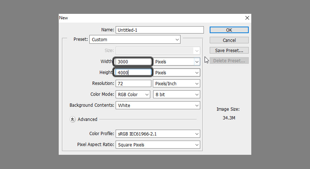Click the Advanced section label
The image size is (310, 169).
[x=88, y=119]
